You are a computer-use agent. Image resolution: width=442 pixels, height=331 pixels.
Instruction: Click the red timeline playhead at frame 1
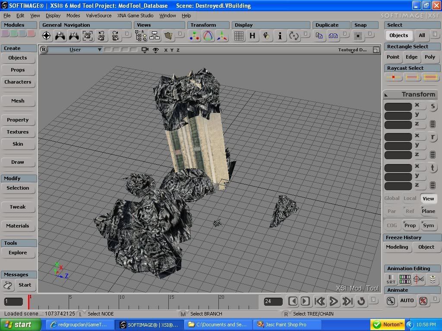(28, 302)
